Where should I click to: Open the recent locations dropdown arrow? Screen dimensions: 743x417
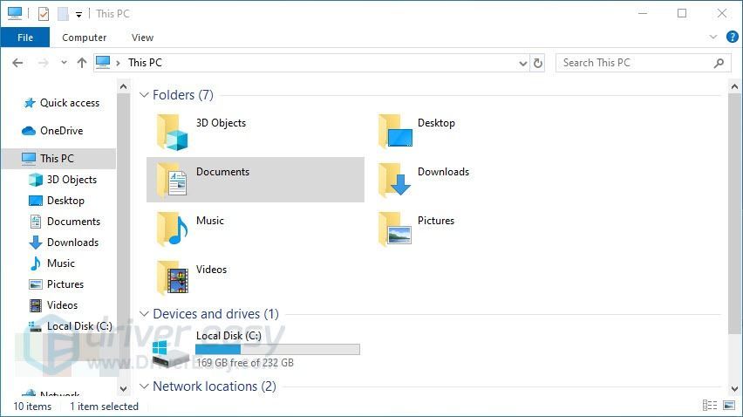pyautogui.click(x=64, y=63)
